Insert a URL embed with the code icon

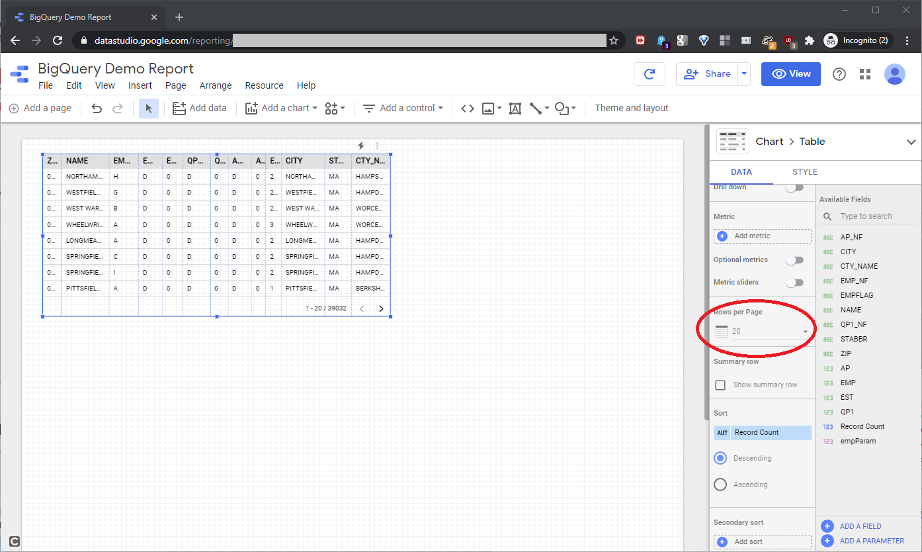coord(468,108)
